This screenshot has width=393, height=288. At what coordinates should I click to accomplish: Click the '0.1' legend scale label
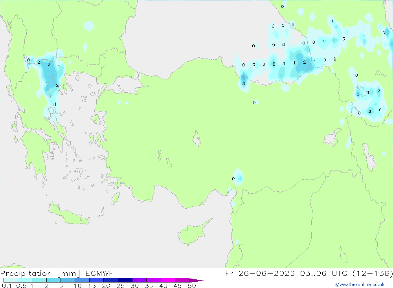click(x=7, y=286)
